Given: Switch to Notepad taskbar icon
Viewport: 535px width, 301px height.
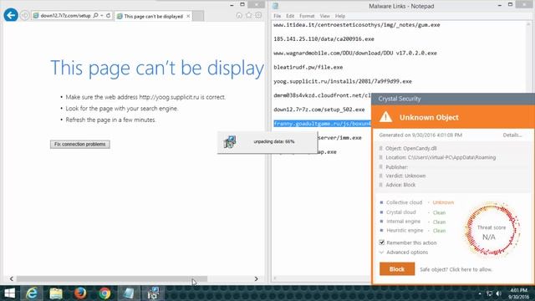Looking at the screenshot, I should click(129, 293).
